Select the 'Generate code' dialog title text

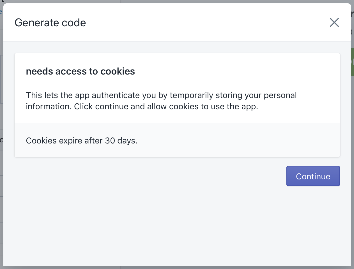pos(50,22)
